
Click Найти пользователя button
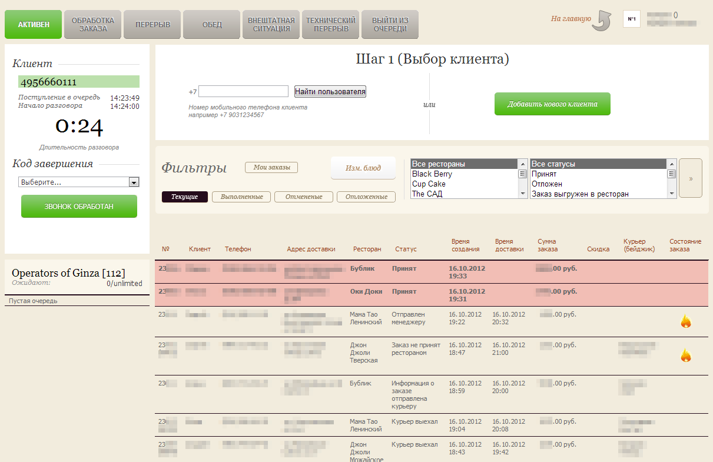point(330,91)
